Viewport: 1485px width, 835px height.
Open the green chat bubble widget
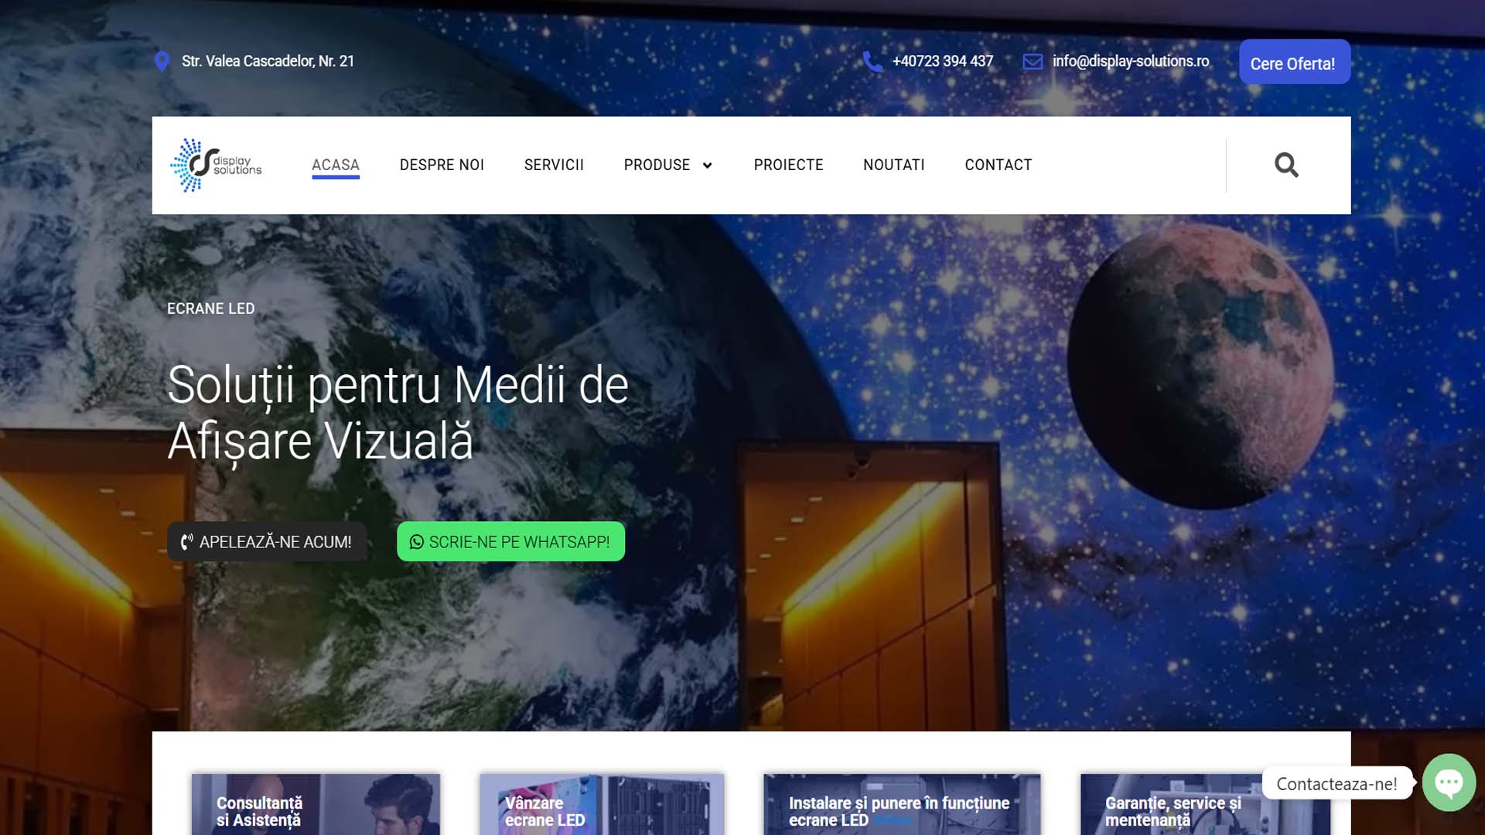pyautogui.click(x=1449, y=782)
